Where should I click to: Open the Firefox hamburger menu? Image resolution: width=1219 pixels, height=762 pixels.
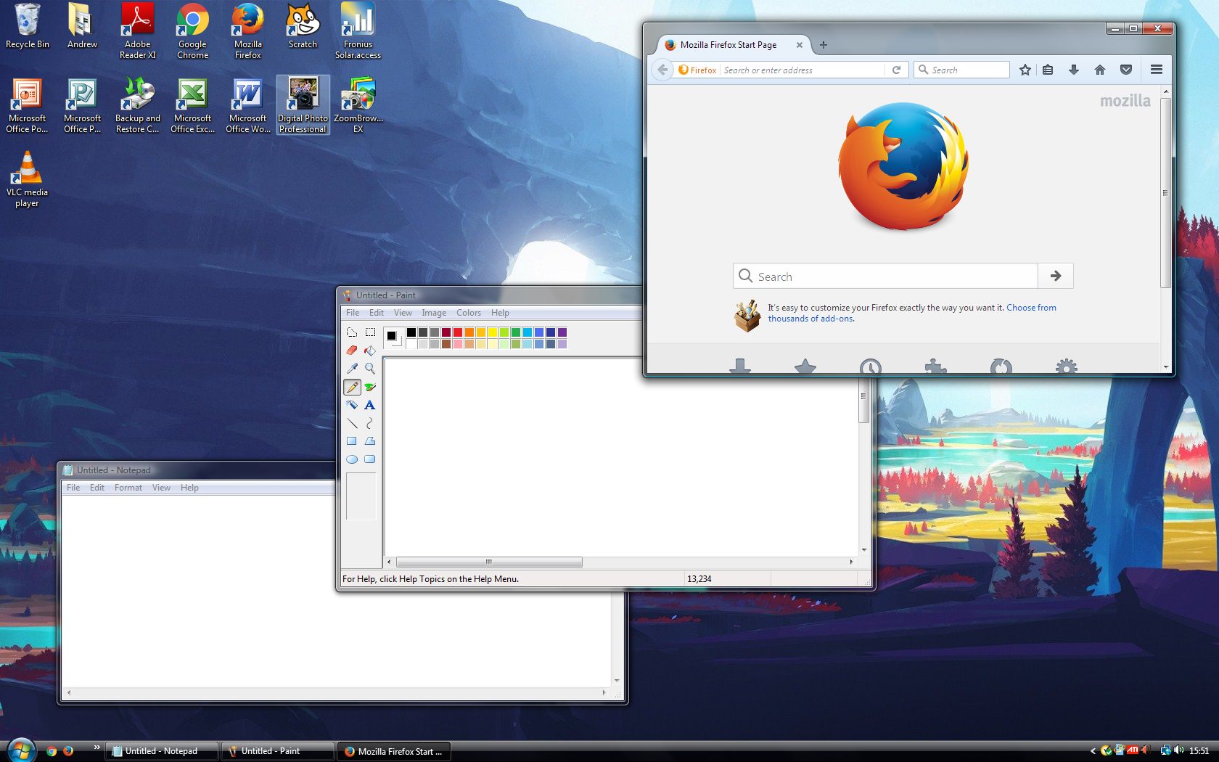(1156, 70)
